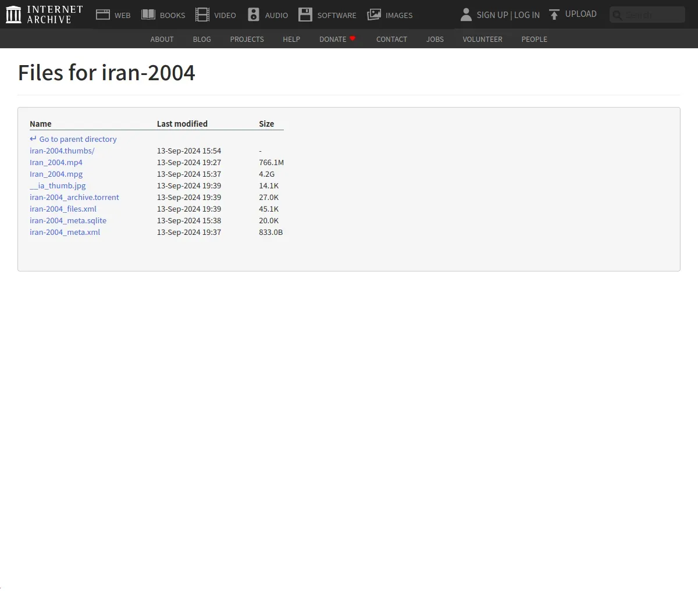Open iran-2004_meta.xml
The image size is (698, 593).
(65, 232)
